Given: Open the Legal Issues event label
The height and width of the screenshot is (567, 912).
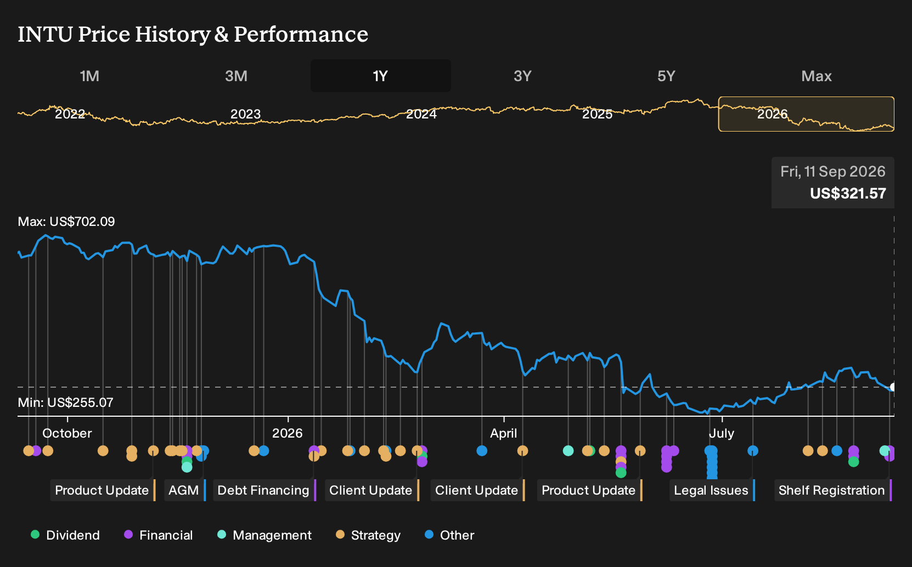Looking at the screenshot, I should point(712,490).
